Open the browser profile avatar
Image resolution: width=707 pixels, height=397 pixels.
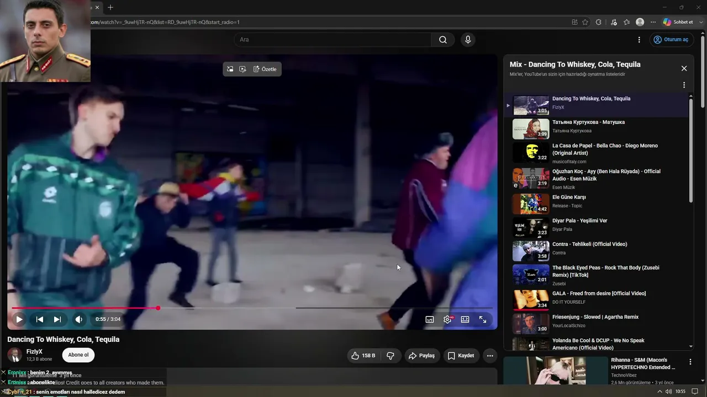pyautogui.click(x=640, y=22)
